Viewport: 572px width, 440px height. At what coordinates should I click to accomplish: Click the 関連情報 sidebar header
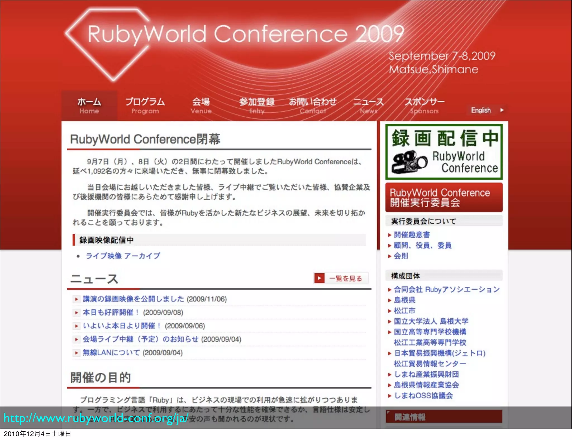[444, 417]
